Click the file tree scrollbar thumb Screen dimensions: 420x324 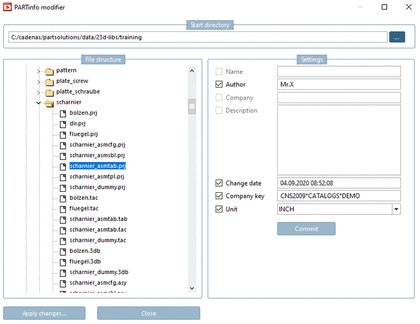192,106
